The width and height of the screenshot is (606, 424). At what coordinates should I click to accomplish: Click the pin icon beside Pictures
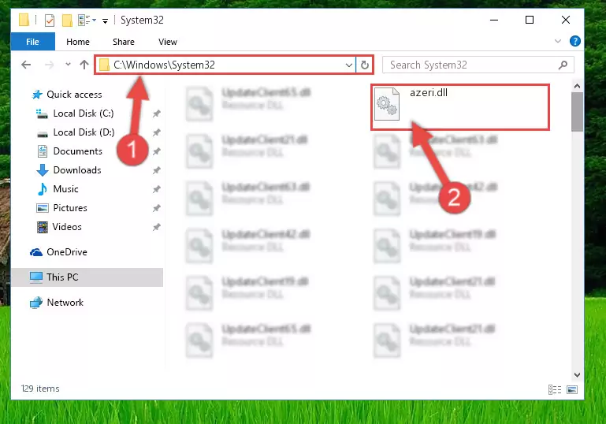pos(157,208)
